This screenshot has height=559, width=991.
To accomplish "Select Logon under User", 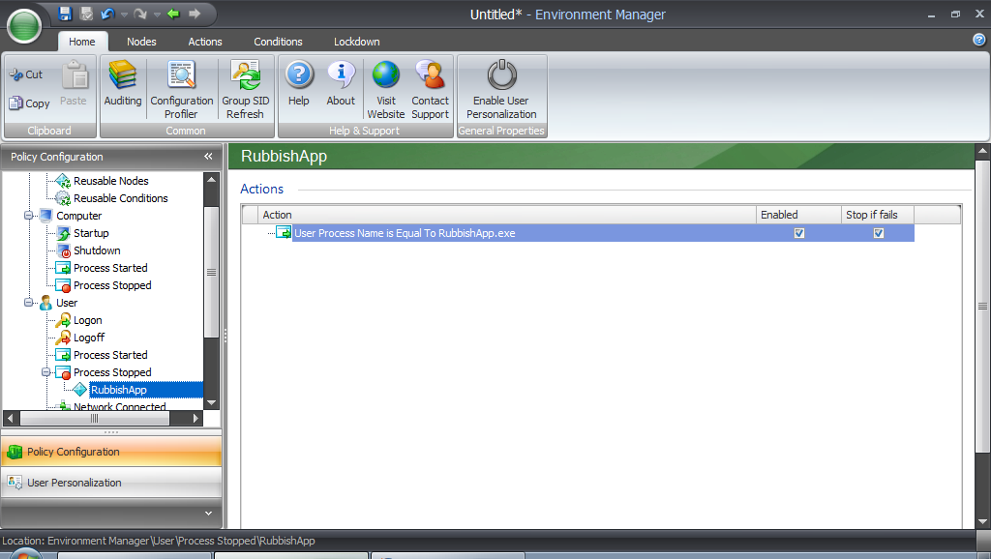I will 87,320.
